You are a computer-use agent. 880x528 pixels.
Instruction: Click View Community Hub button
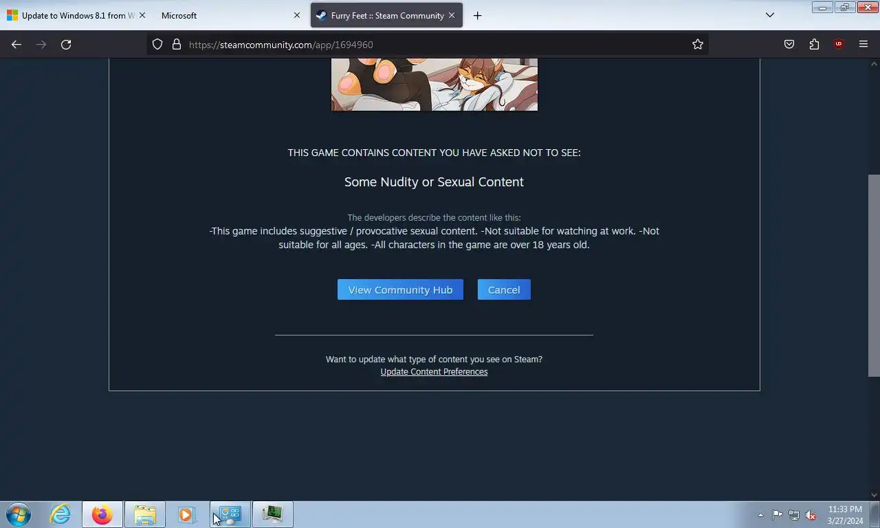click(x=400, y=289)
